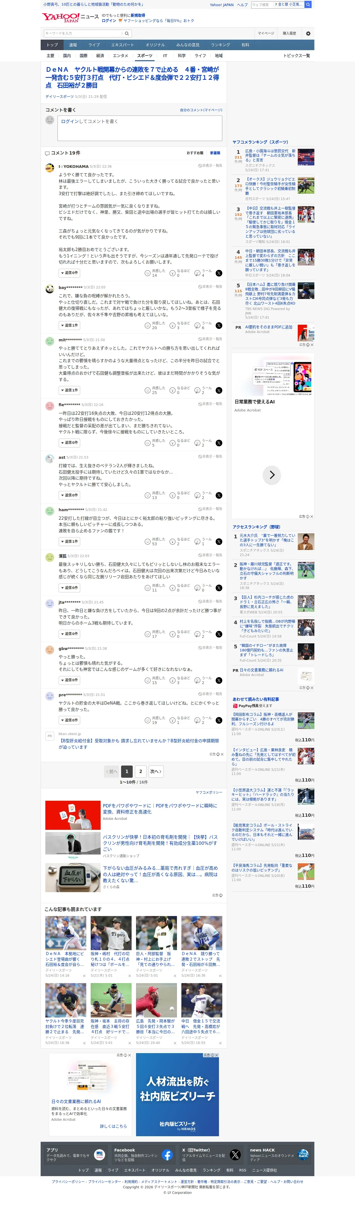The height and width of the screenshot is (1226, 355).
Task: Expand 返信1件 under bay********'s comment
Action: [69, 326]
